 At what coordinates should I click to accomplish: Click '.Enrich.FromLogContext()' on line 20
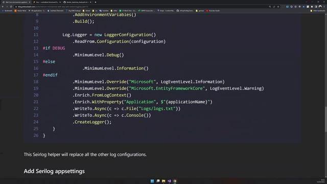pyautogui.click(x=102, y=95)
